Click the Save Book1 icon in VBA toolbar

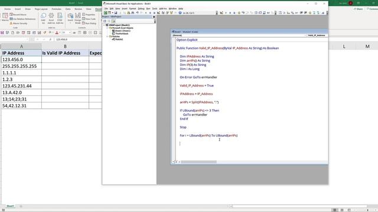[x=116, y=13]
